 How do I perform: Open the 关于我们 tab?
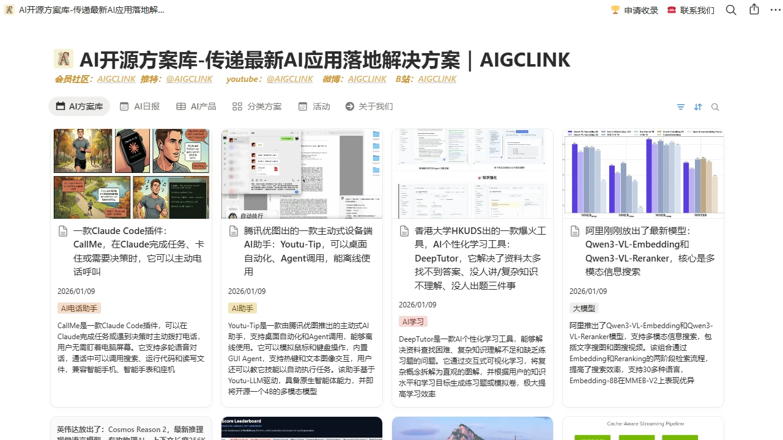(369, 106)
